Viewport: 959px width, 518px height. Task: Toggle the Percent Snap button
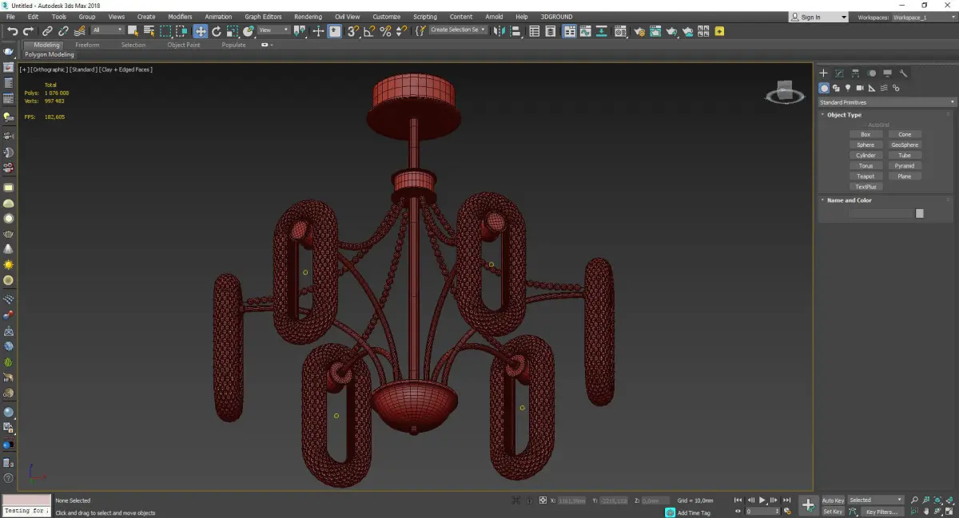click(385, 31)
